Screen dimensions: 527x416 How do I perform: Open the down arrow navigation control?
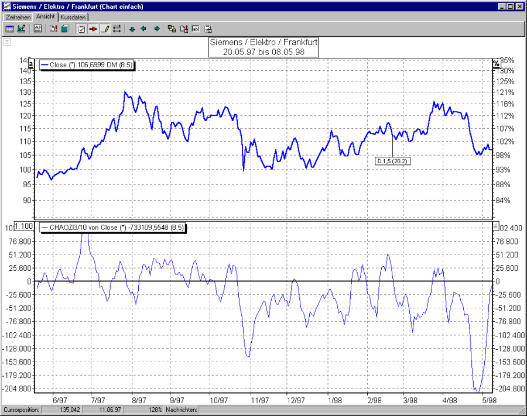coord(131,28)
